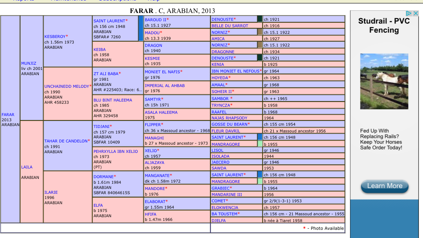Open MANDARINE III link
The image size is (423, 238).
227,194
